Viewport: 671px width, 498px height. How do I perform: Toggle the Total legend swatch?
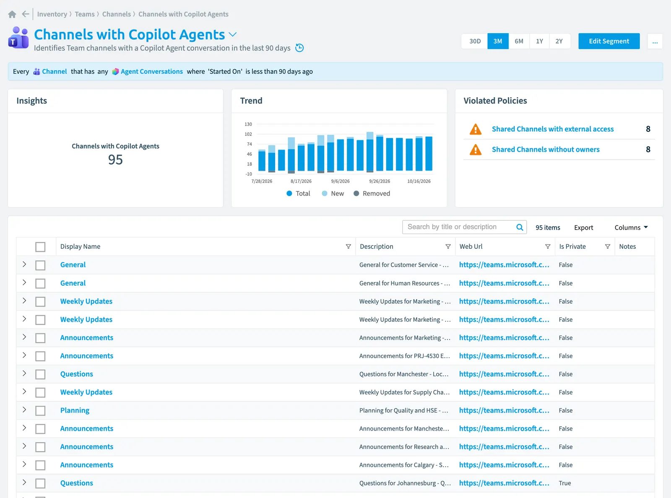289,194
